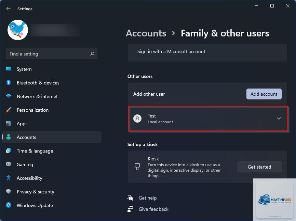Click the Network Wi-Fi icon
This screenshot has height=221, width=296.
click(9, 96)
